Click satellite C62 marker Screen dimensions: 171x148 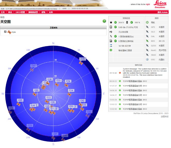click(87, 116)
